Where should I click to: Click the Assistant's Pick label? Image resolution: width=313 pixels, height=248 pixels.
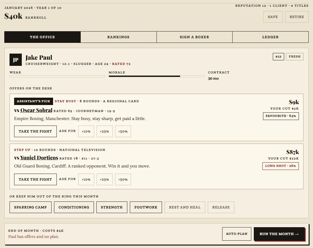coord(33,101)
